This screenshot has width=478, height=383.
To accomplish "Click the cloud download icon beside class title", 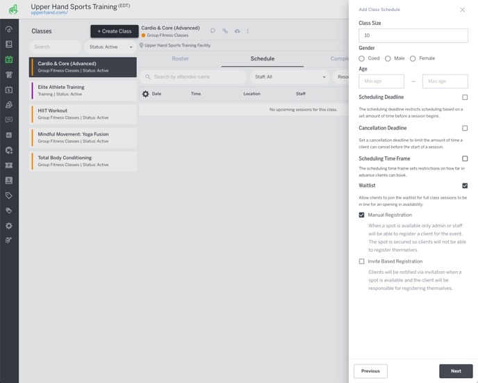I will [x=237, y=31].
